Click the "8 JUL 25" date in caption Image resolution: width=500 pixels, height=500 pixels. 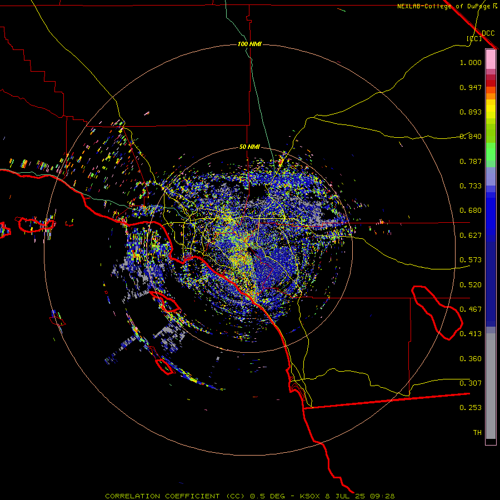pos(344,496)
